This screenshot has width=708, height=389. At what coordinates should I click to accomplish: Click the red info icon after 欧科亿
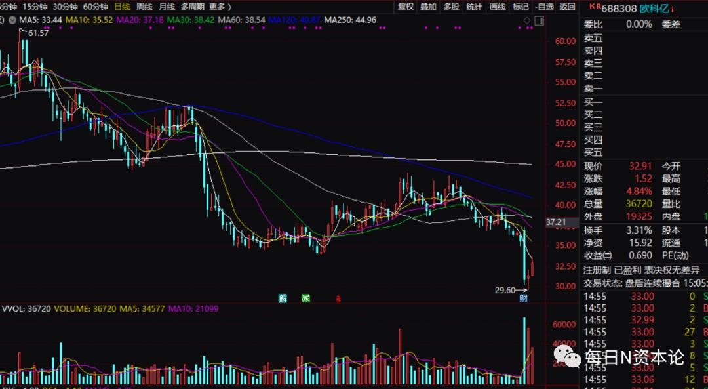673,9
